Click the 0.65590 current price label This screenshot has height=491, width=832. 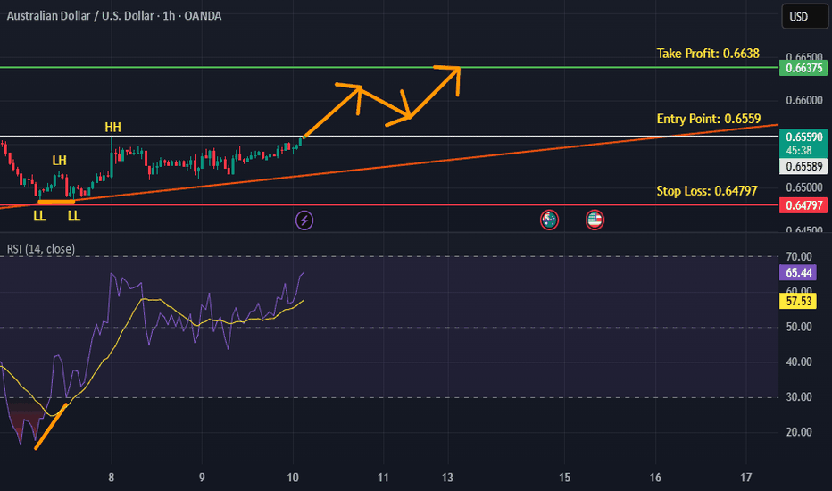pos(803,137)
